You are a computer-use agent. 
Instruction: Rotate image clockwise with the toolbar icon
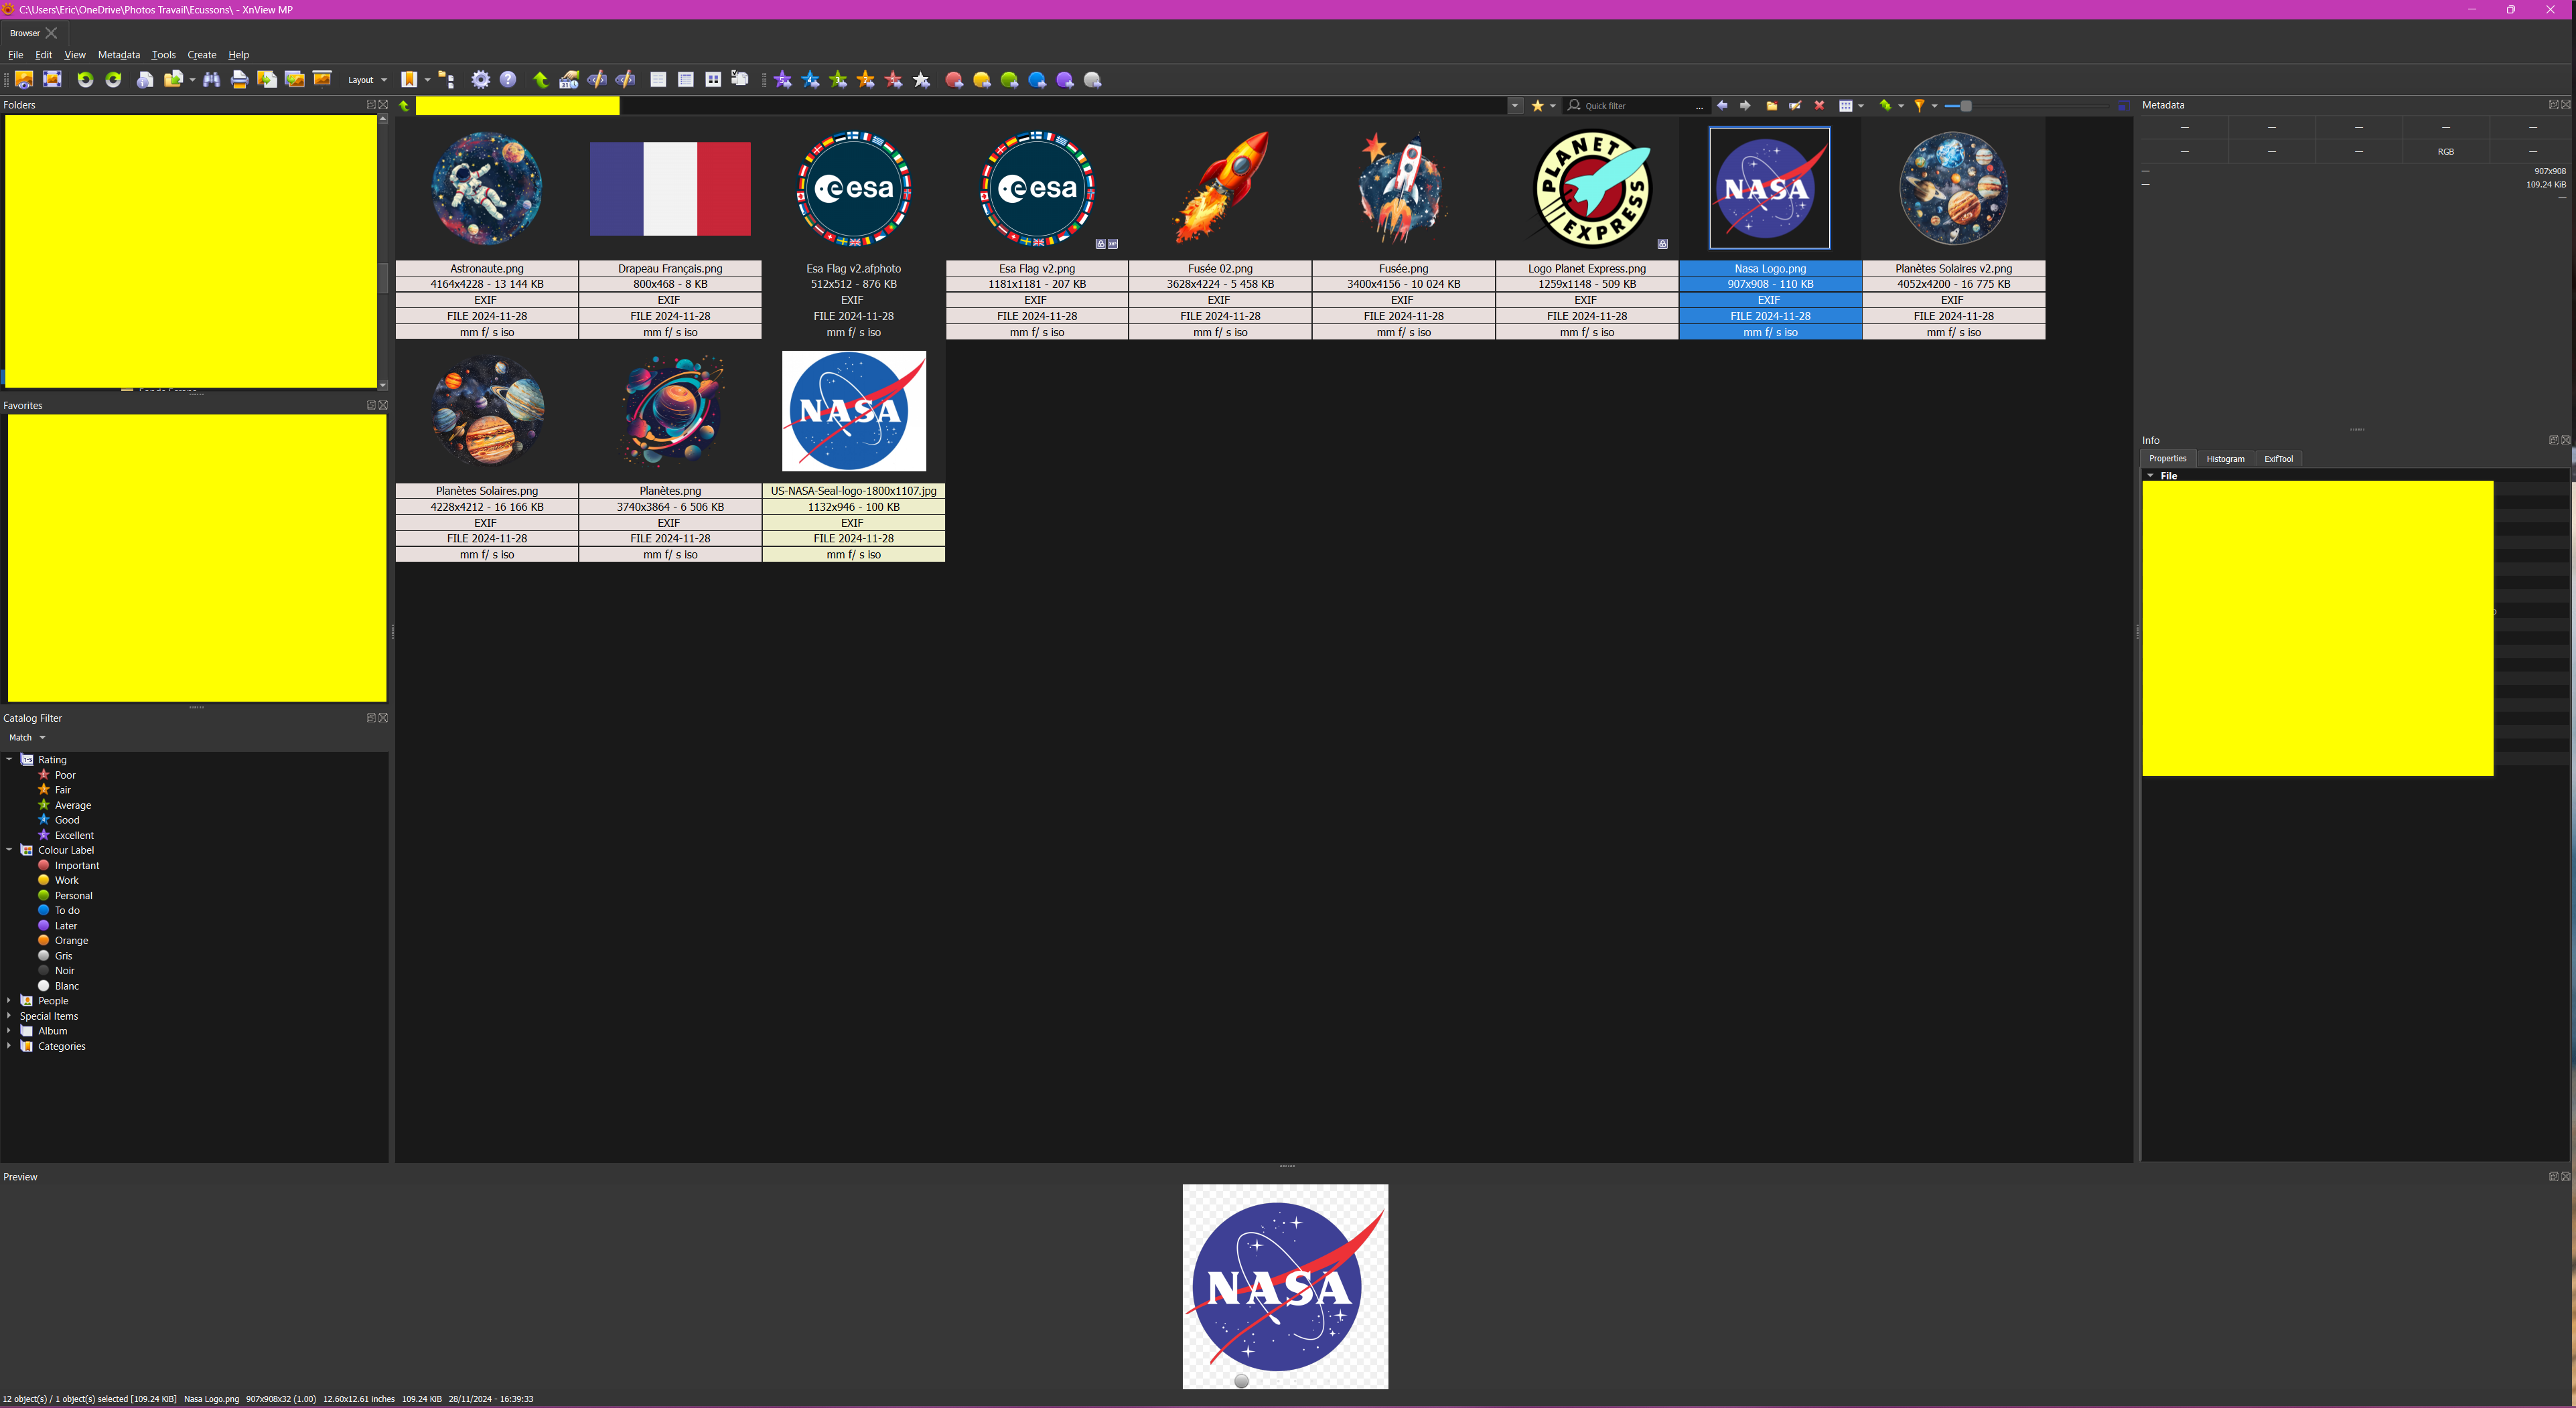(113, 80)
